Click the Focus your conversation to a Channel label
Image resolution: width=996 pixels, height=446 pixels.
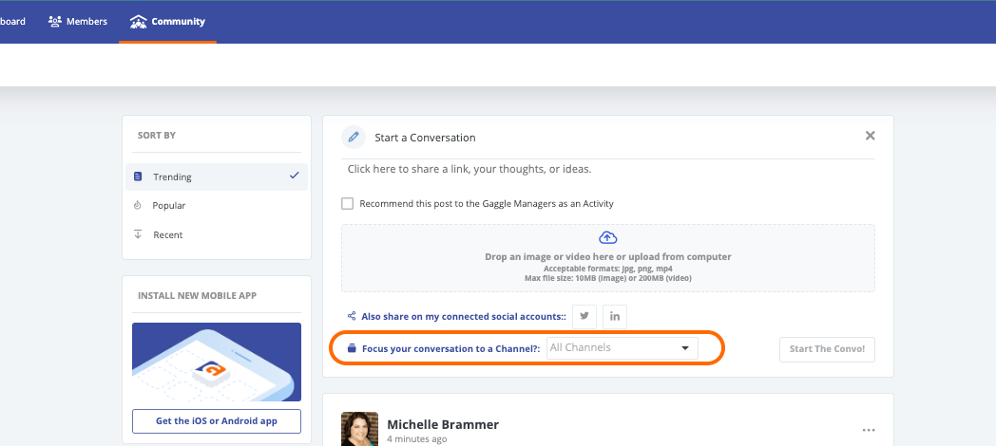(x=451, y=348)
